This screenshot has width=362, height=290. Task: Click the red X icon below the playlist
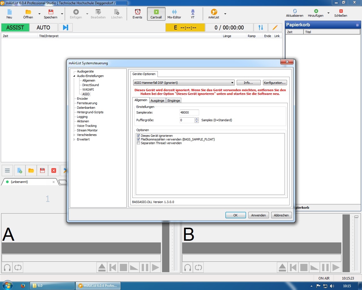point(54,170)
